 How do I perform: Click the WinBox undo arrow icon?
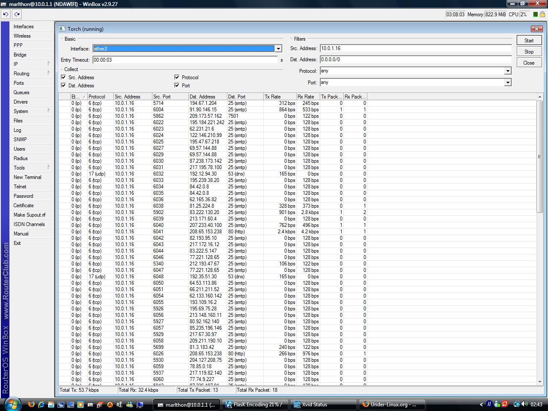pos(6,14)
